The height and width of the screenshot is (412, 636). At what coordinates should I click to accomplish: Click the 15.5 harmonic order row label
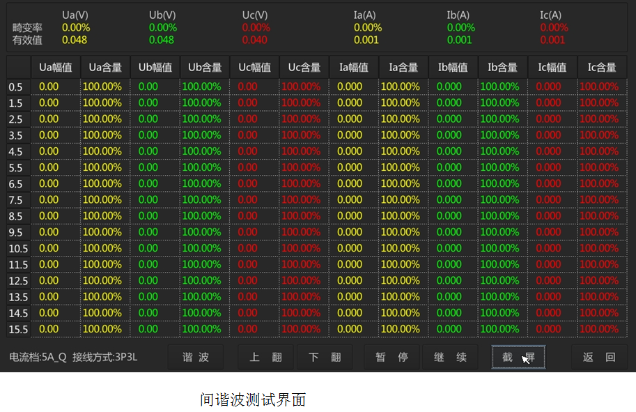(x=18, y=329)
